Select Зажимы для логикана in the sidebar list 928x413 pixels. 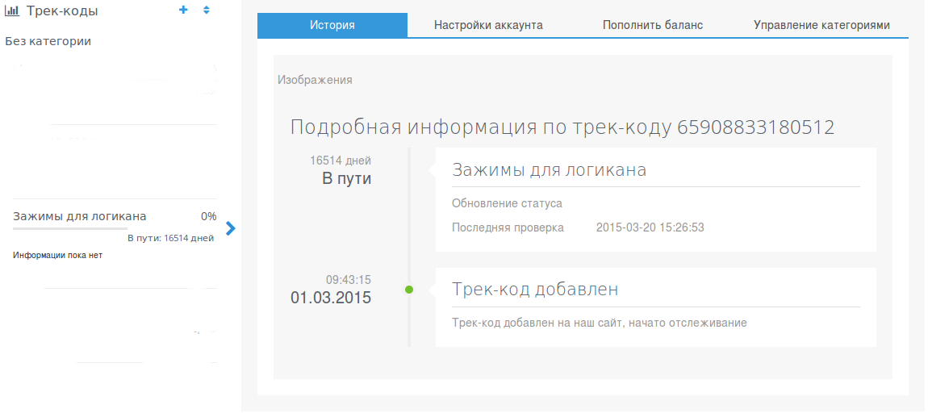80,216
